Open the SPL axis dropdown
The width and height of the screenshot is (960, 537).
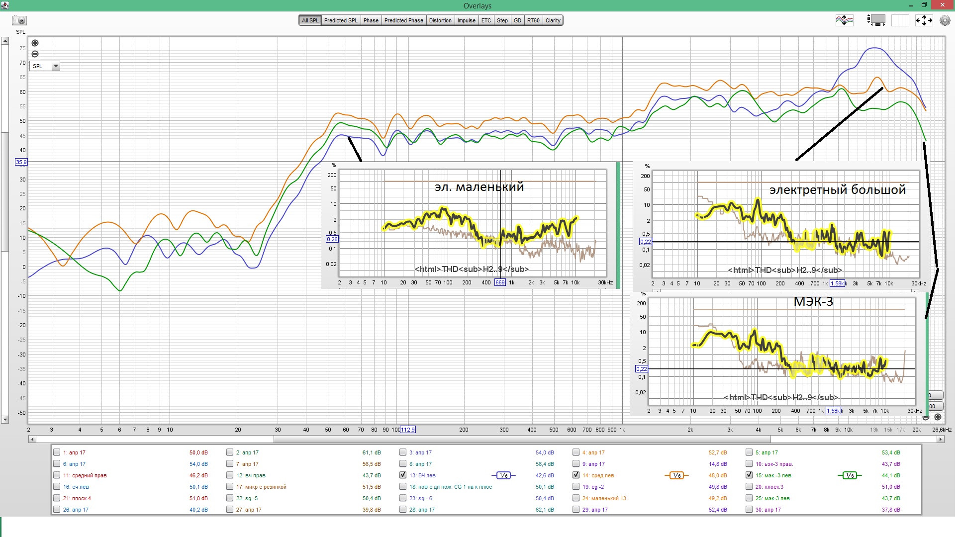tap(56, 66)
